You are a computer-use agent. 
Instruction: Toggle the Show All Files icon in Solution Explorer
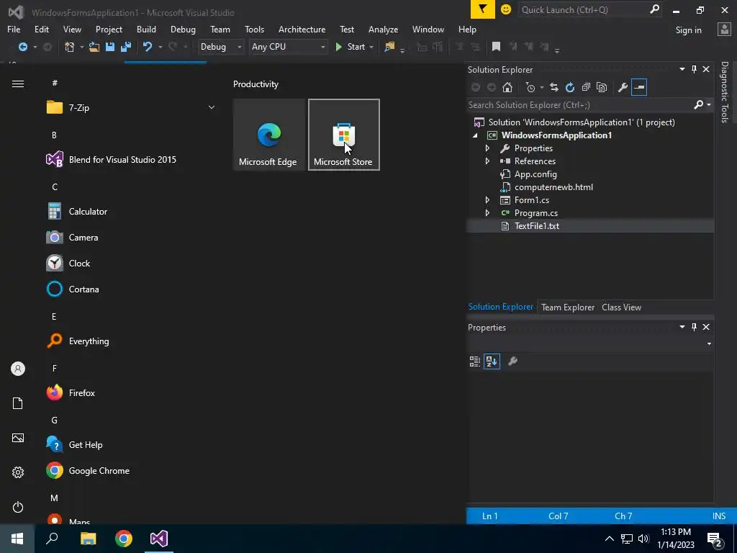click(x=602, y=87)
